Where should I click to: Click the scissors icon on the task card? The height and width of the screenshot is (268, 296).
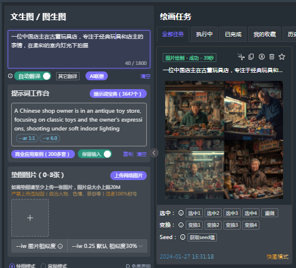coord(241,57)
